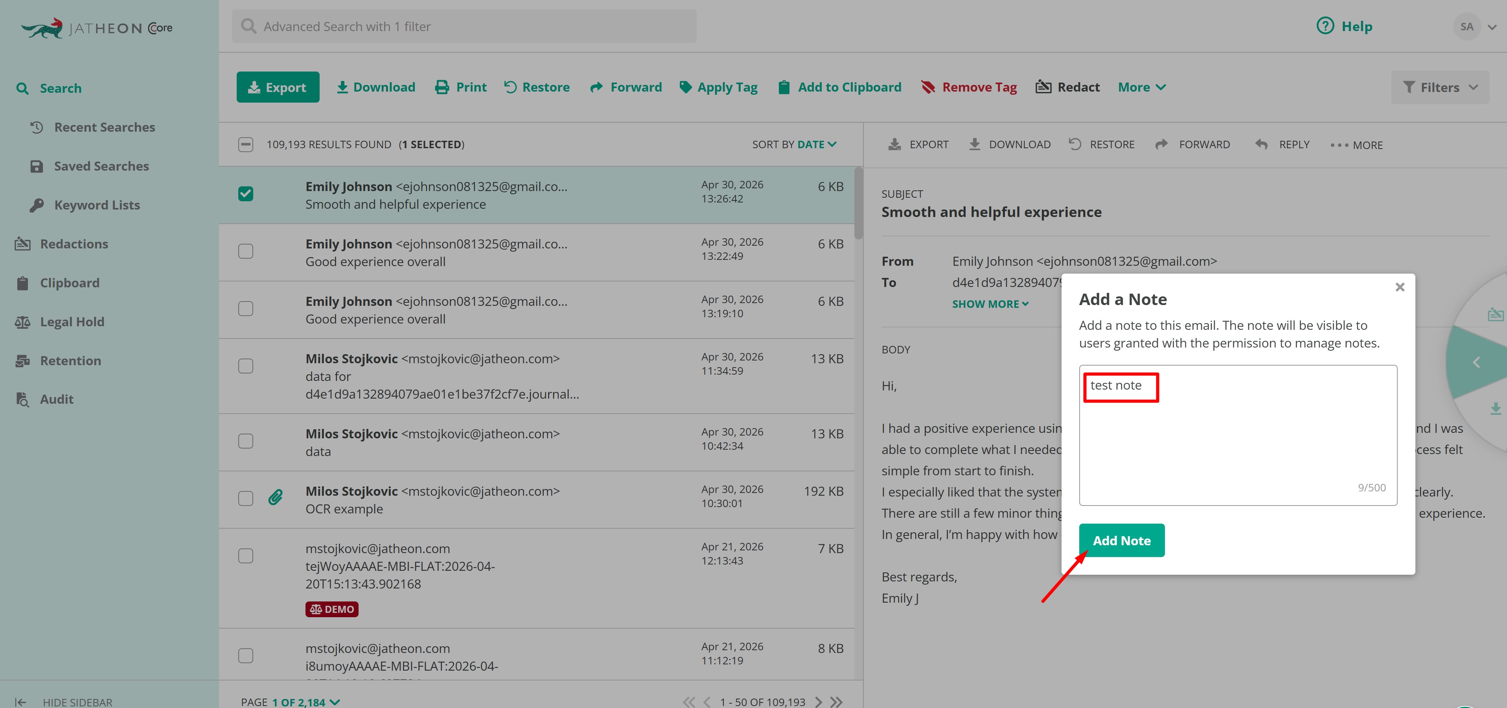The width and height of the screenshot is (1507, 708).
Task: Click the magnifier icon in the search bar
Action: coord(248,26)
